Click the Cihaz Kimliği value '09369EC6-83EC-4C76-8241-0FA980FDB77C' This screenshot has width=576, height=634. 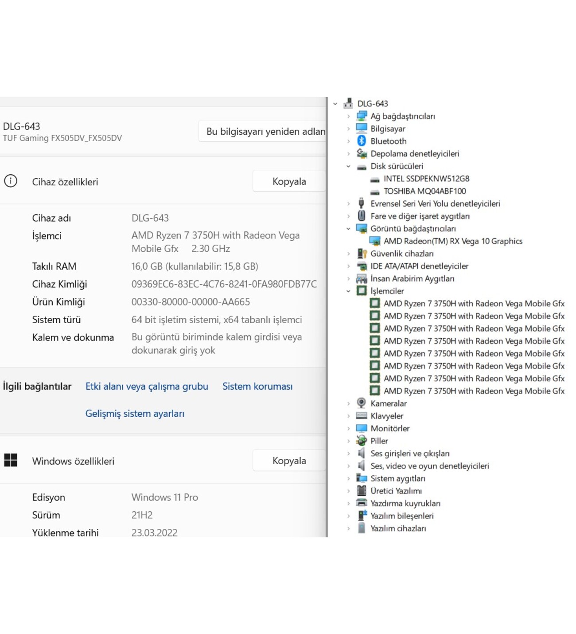click(224, 284)
